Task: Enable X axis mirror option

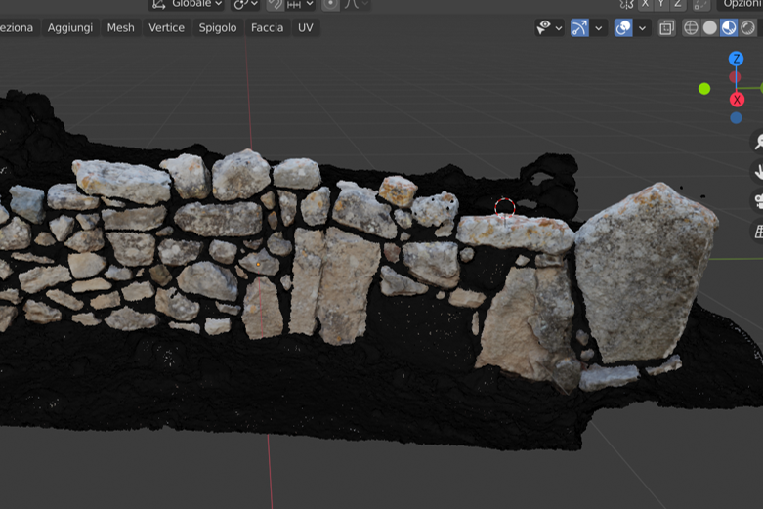Action: coord(645,4)
